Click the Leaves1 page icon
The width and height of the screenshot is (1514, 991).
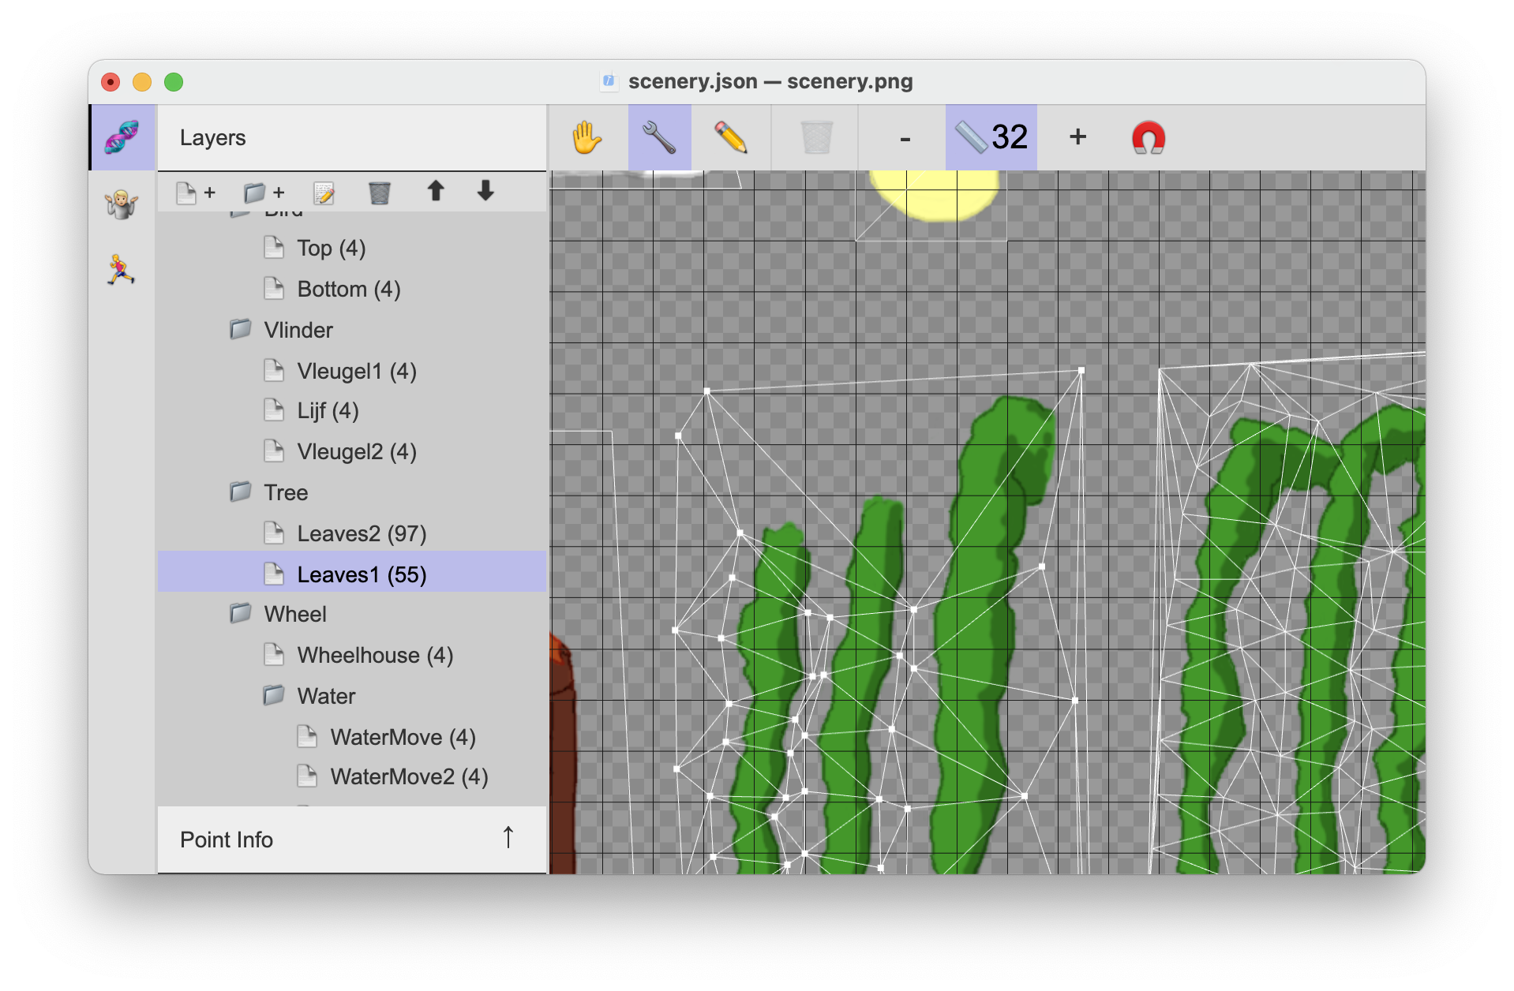274,574
